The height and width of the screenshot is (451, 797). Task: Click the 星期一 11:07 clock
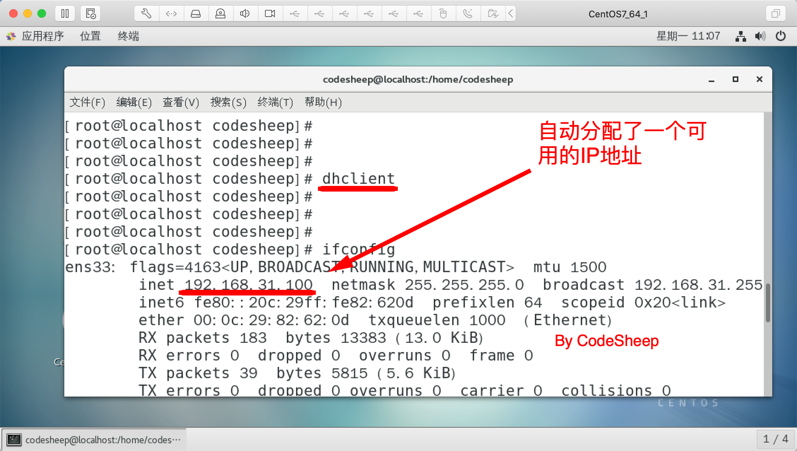(688, 36)
